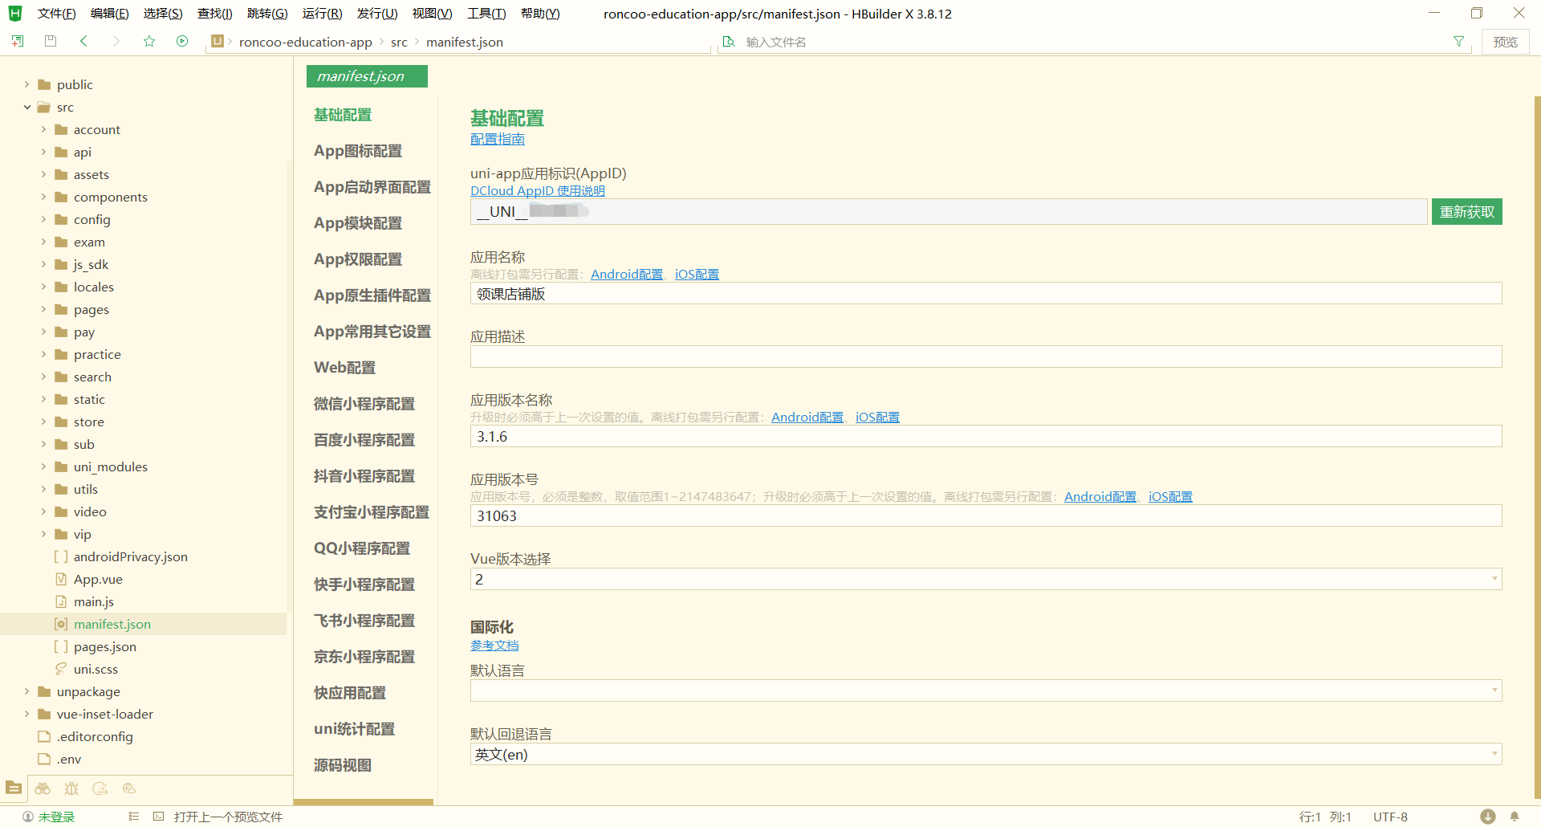
Task: Click the HBuilder X logo icon
Action: [x=15, y=14]
